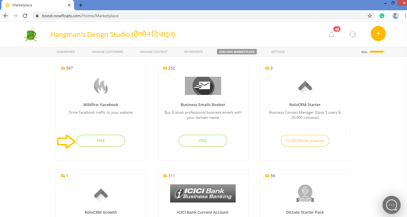407x217 pixels.
Task: Click FREE button for Business Emails Booker
Action: [x=203, y=141]
